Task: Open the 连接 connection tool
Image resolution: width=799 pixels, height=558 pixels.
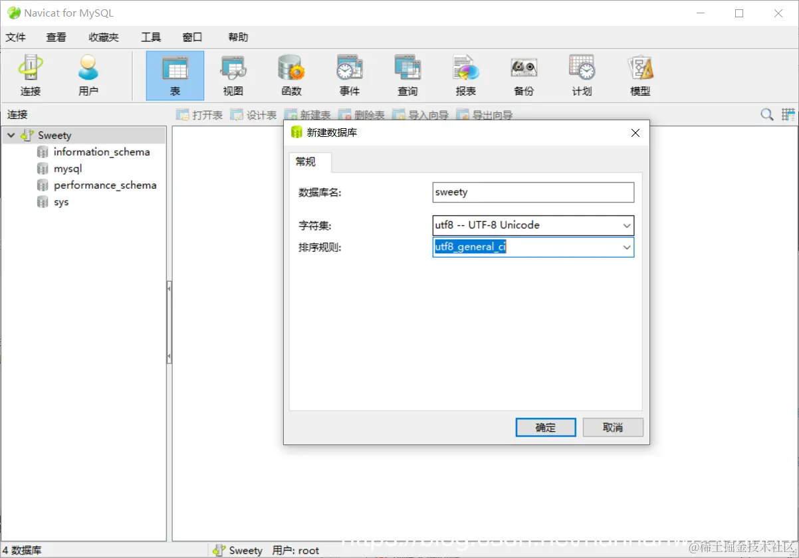Action: [31, 76]
